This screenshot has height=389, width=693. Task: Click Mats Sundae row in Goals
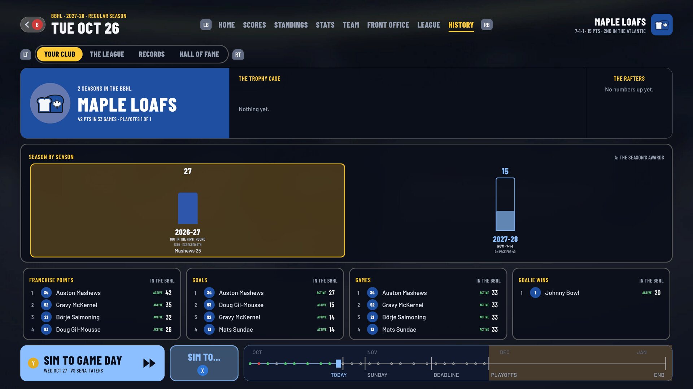[x=265, y=330]
